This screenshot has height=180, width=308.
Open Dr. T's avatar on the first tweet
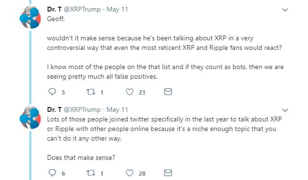click(x=30, y=18)
